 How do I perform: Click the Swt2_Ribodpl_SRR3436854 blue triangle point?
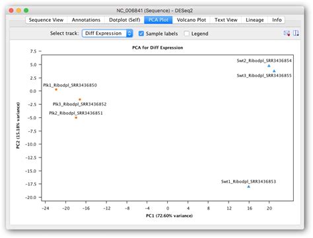tap(269, 66)
